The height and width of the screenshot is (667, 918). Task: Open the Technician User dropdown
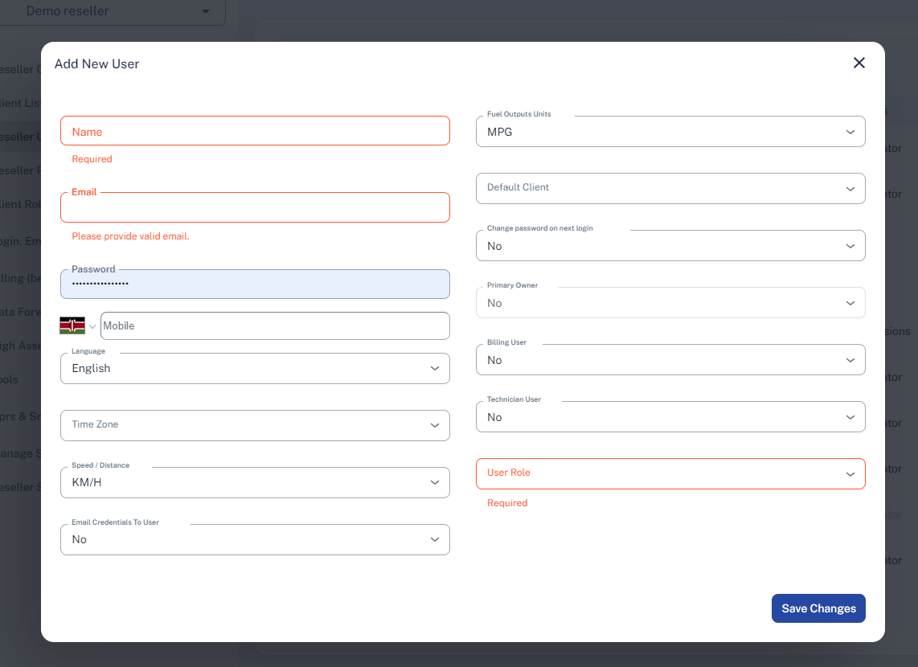pyautogui.click(x=670, y=416)
